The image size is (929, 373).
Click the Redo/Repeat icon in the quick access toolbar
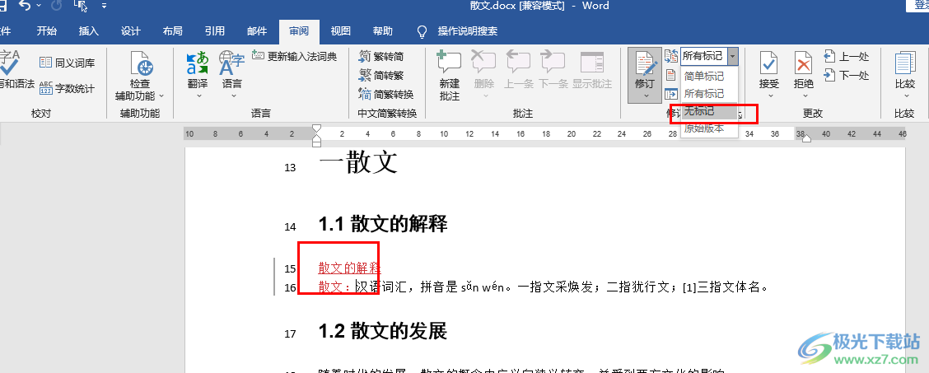coord(57,5)
